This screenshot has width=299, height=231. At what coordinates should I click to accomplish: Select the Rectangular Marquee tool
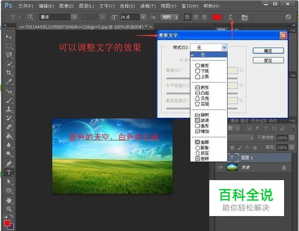(9, 46)
